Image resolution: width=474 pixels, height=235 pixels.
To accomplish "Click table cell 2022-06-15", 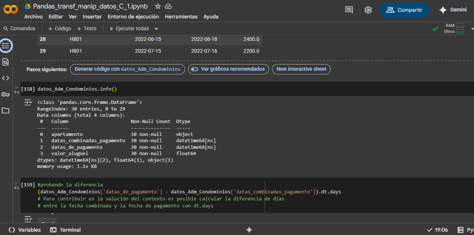I will 148,39.
